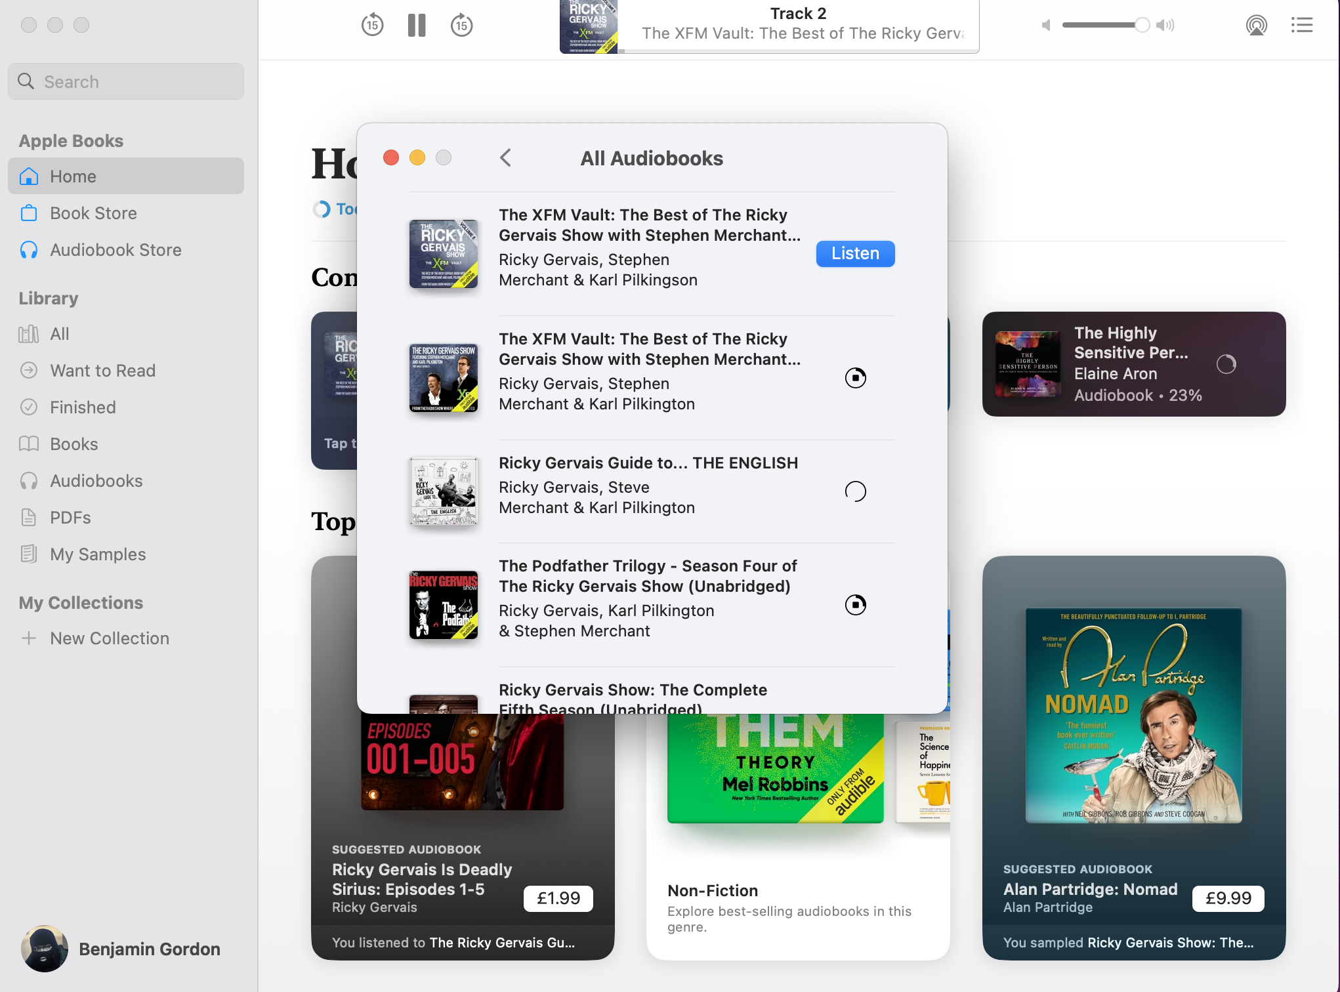Open the track list icon
This screenshot has width=1340, height=992.
1301,25
